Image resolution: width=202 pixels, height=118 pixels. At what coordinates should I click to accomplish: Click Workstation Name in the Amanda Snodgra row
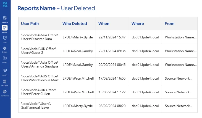(181, 65)
